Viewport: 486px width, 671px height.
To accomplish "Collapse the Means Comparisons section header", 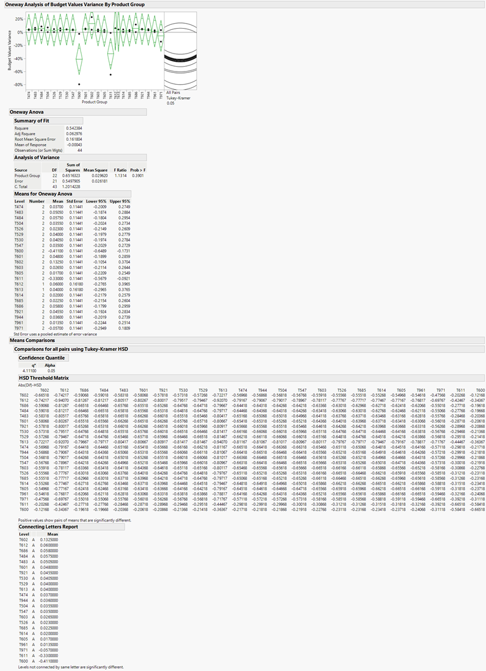I will (x=32, y=340).
